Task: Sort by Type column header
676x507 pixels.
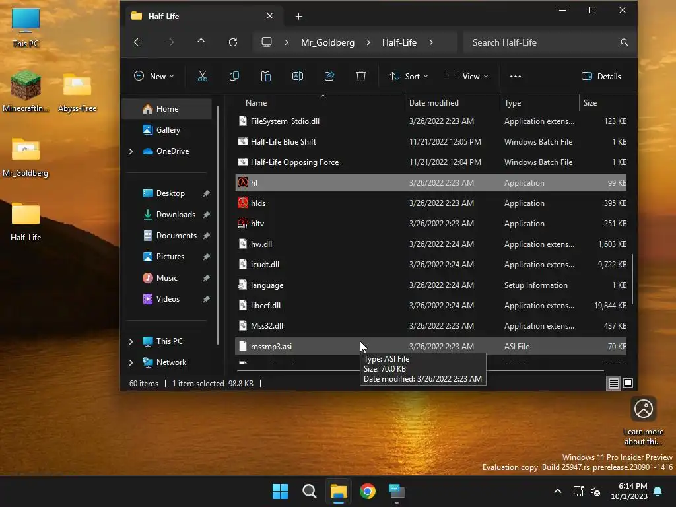Action: [x=539, y=102]
